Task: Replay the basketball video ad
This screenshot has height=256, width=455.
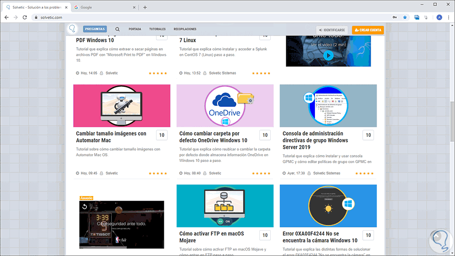Action: 85,206
